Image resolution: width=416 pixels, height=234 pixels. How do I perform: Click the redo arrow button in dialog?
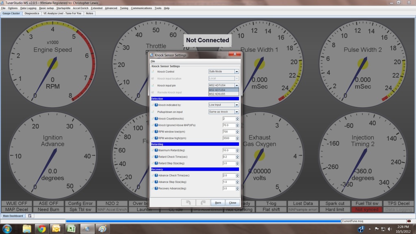[x=203, y=202]
